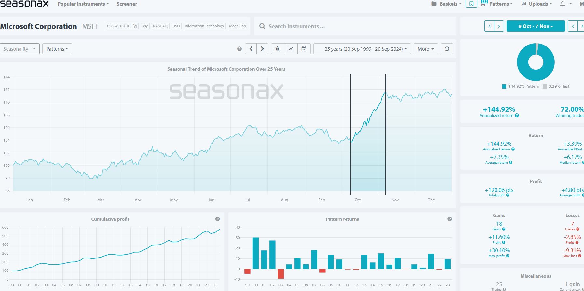Screen dimensions: 584x291
Task: Open the More dropdown in chart toolbar
Action: (426, 49)
